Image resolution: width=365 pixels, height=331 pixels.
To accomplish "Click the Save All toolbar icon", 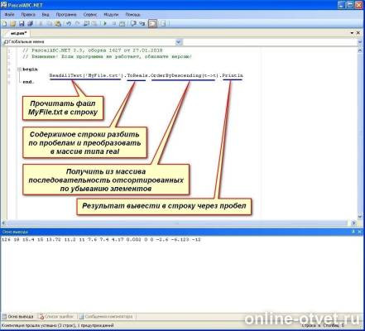I will [30, 24].
